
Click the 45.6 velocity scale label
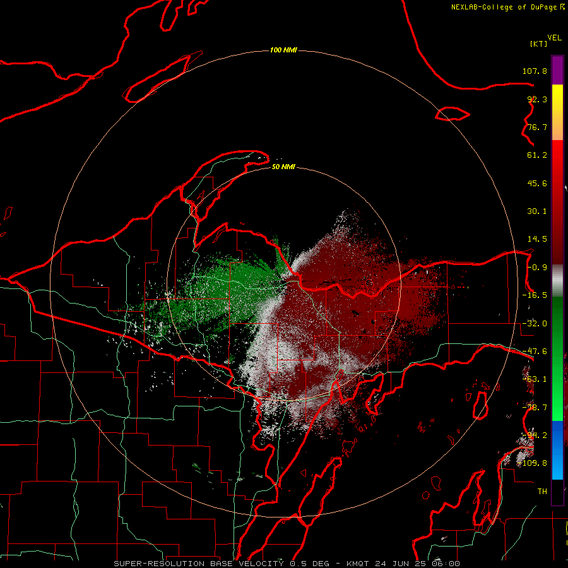pyautogui.click(x=537, y=183)
